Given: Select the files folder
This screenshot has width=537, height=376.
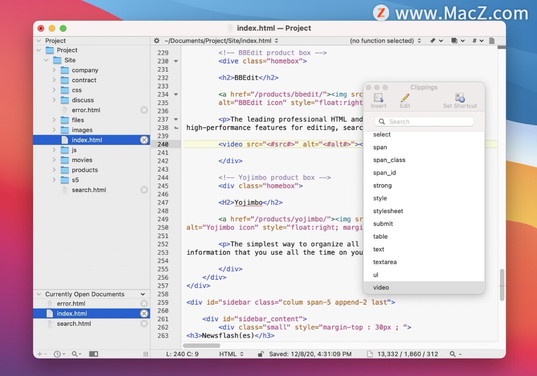Looking at the screenshot, I should [x=91, y=120].
